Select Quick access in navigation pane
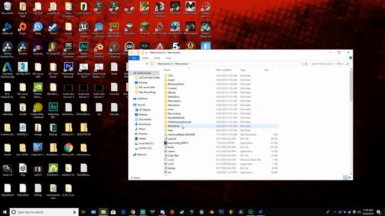This screenshot has height=216, width=385. [144, 73]
